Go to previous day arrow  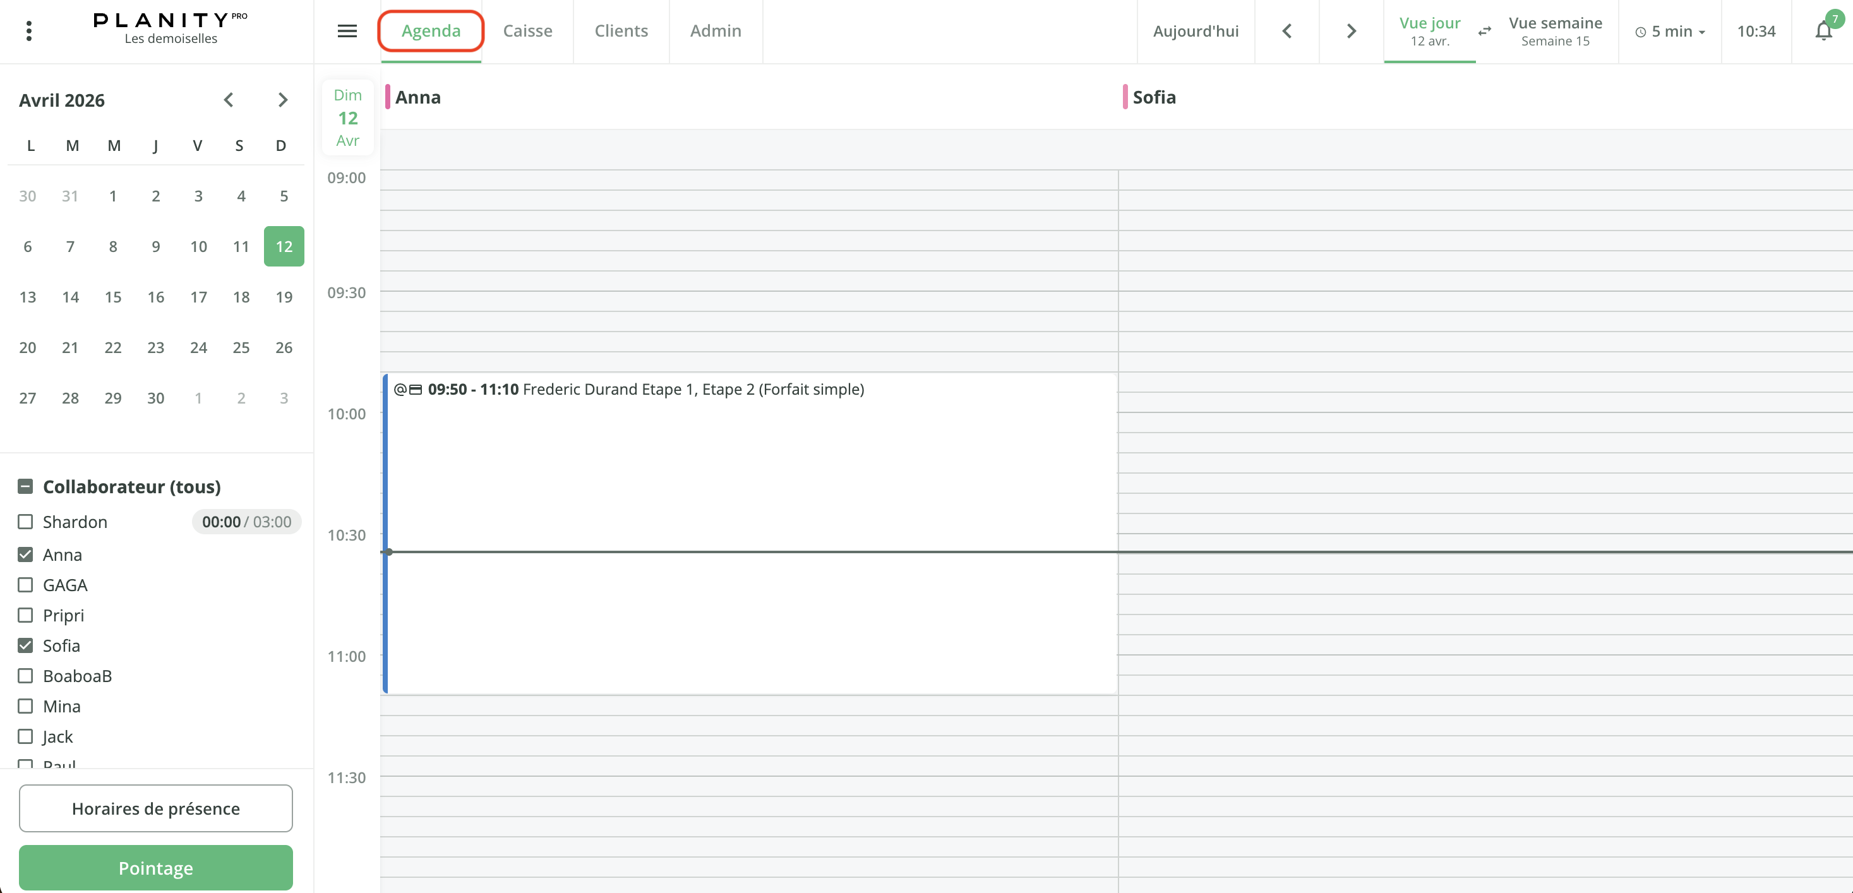click(x=1286, y=31)
